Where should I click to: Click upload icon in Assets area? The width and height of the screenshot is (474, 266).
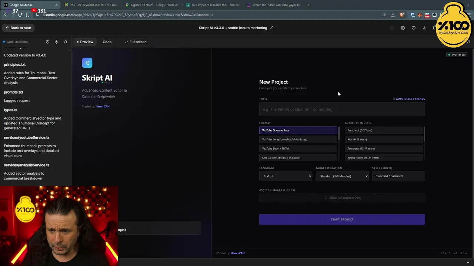coord(326,198)
